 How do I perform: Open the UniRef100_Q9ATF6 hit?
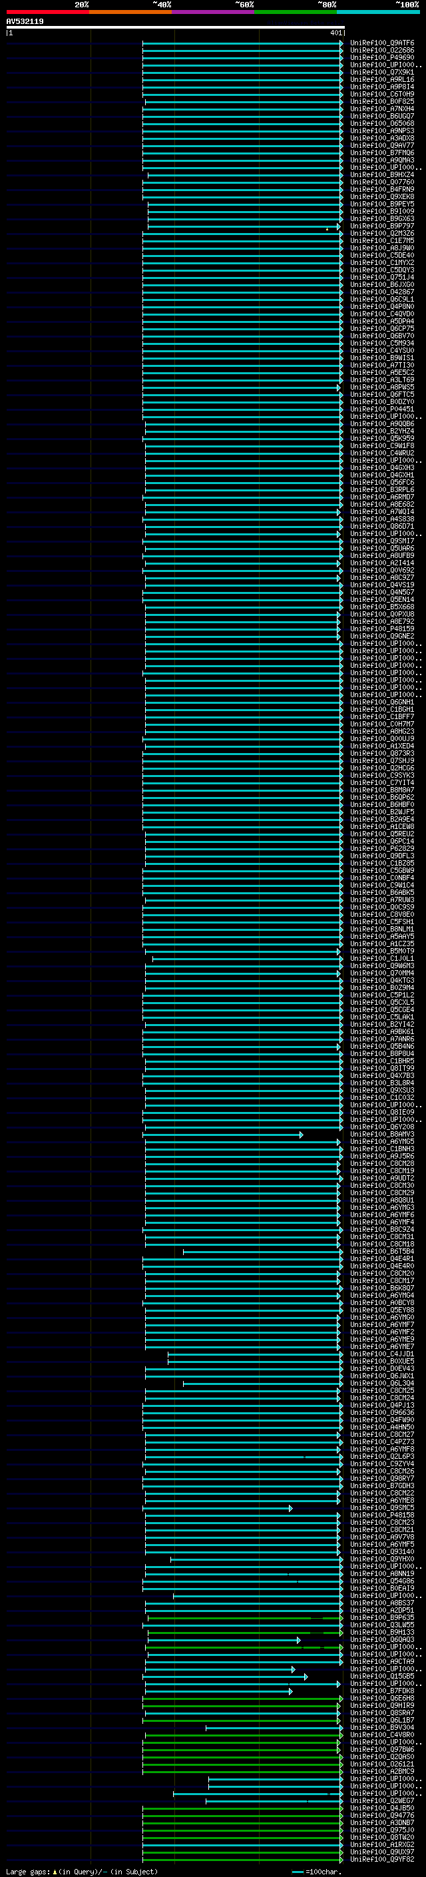coord(381,43)
